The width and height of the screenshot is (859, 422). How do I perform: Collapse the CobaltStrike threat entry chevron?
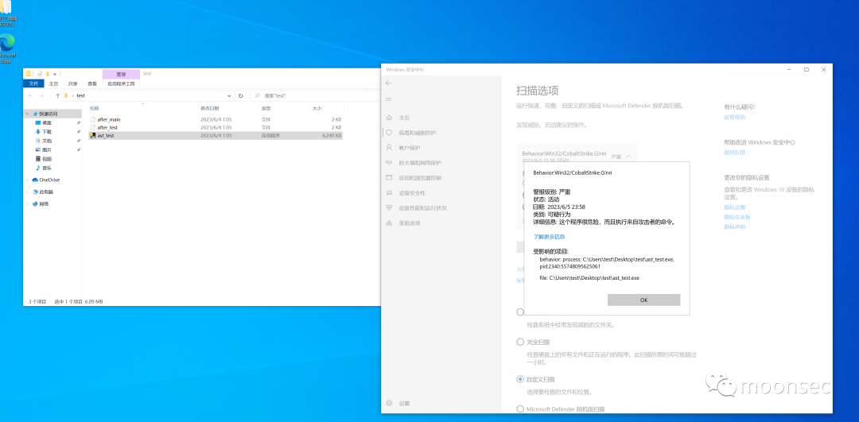click(628, 157)
